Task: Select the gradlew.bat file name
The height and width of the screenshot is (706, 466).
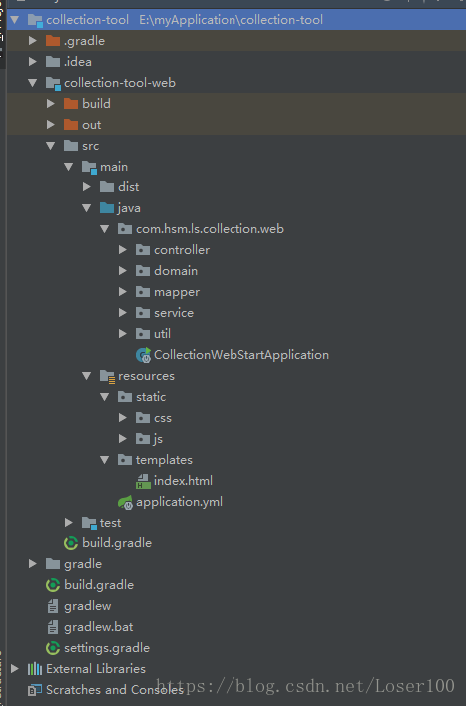Action: tap(98, 627)
